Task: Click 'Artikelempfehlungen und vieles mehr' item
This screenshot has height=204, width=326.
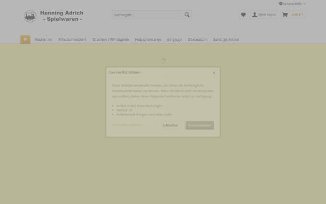Action: (x=145, y=114)
